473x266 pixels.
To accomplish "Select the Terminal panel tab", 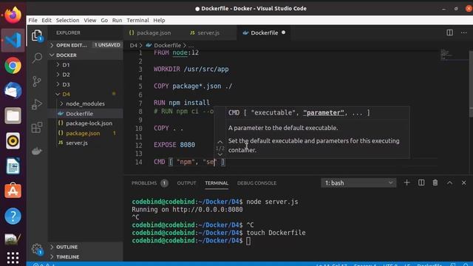I will [217, 183].
